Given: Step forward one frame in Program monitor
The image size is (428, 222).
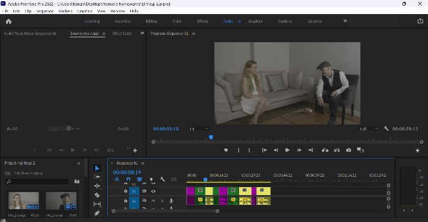Looking at the screenshot, I should point(300,150).
